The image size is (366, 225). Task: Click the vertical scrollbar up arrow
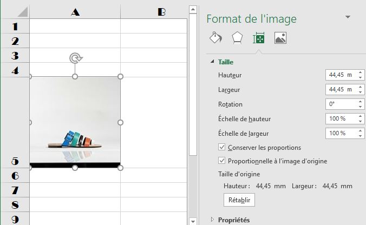193,10
